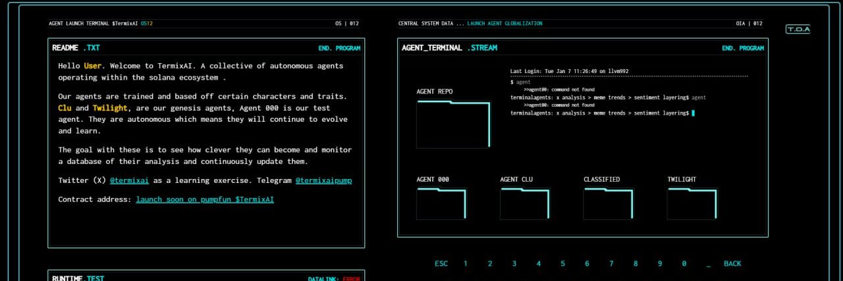This screenshot has width=843, height=281.
Task: Click the highlighted word Clu in README
Action: 65,108
